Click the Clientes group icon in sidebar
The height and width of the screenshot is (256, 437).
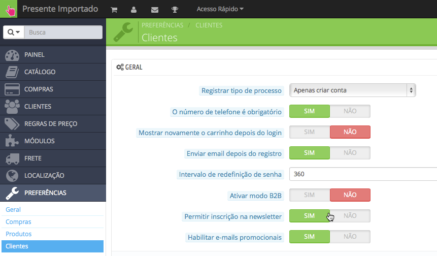12,107
